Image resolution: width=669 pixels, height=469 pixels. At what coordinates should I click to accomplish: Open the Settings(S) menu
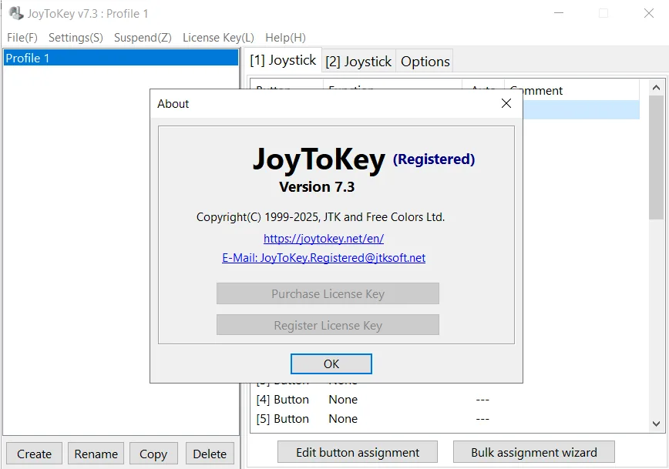click(76, 38)
